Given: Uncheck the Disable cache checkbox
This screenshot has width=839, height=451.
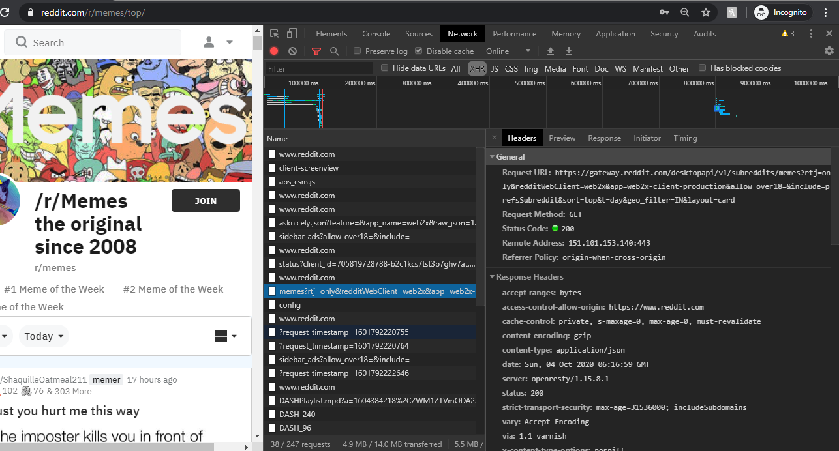Looking at the screenshot, I should click(x=419, y=51).
